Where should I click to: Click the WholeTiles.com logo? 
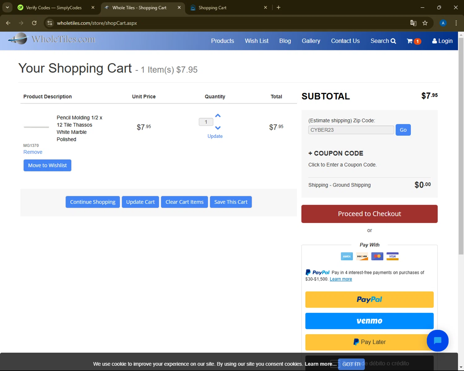[52, 39]
